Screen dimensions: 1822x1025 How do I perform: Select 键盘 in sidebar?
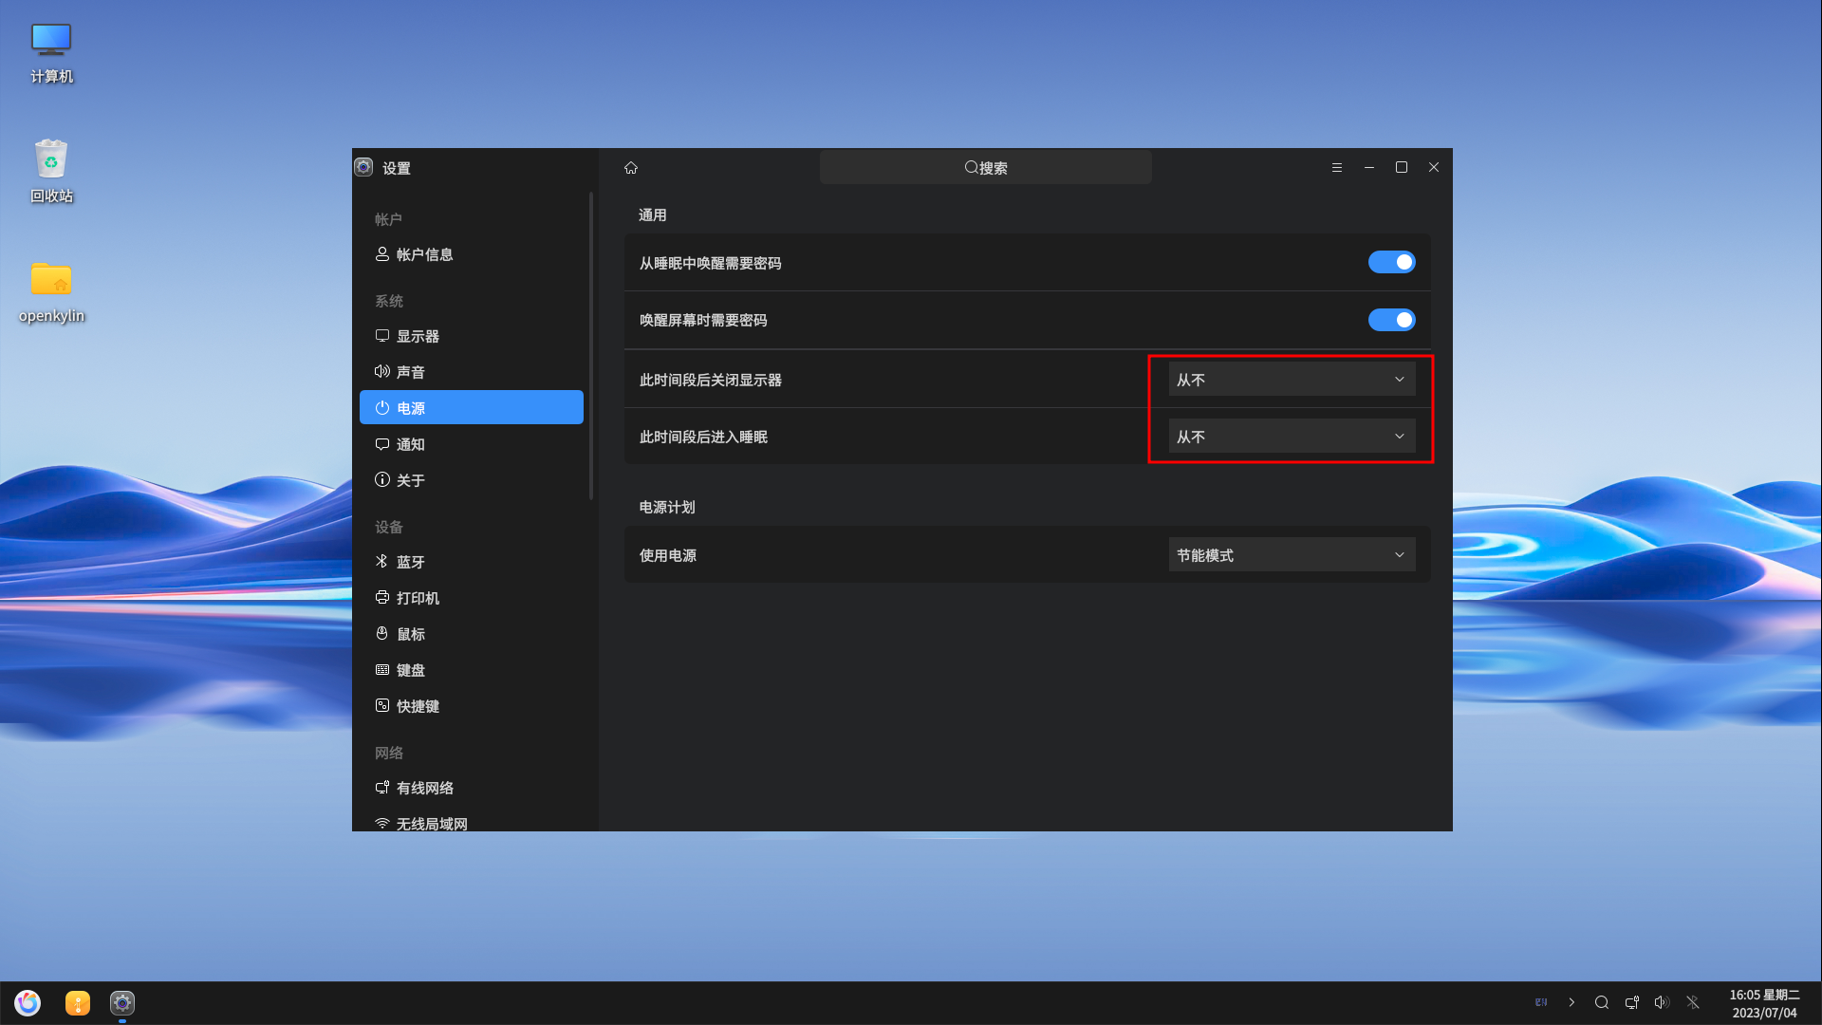click(472, 670)
